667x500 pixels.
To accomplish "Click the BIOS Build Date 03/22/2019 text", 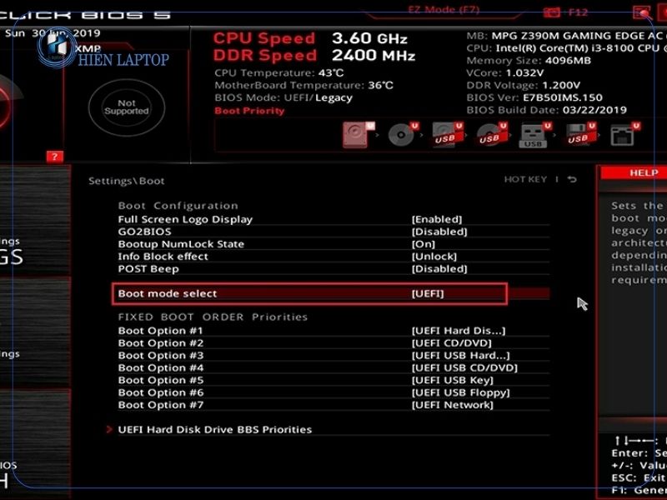I will coord(547,110).
